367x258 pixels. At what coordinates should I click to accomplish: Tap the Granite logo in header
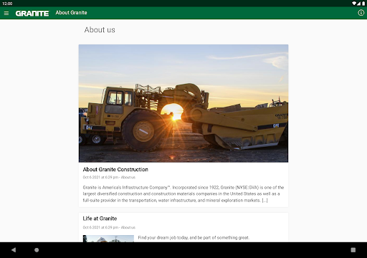pos(32,14)
